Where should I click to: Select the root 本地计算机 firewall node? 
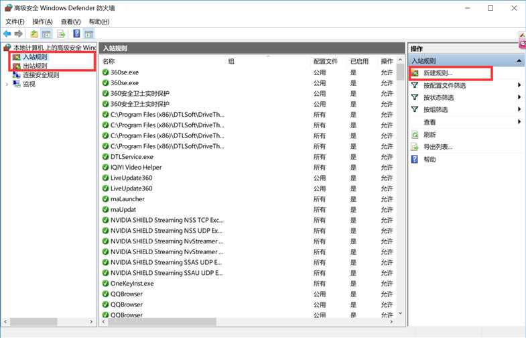click(x=54, y=48)
